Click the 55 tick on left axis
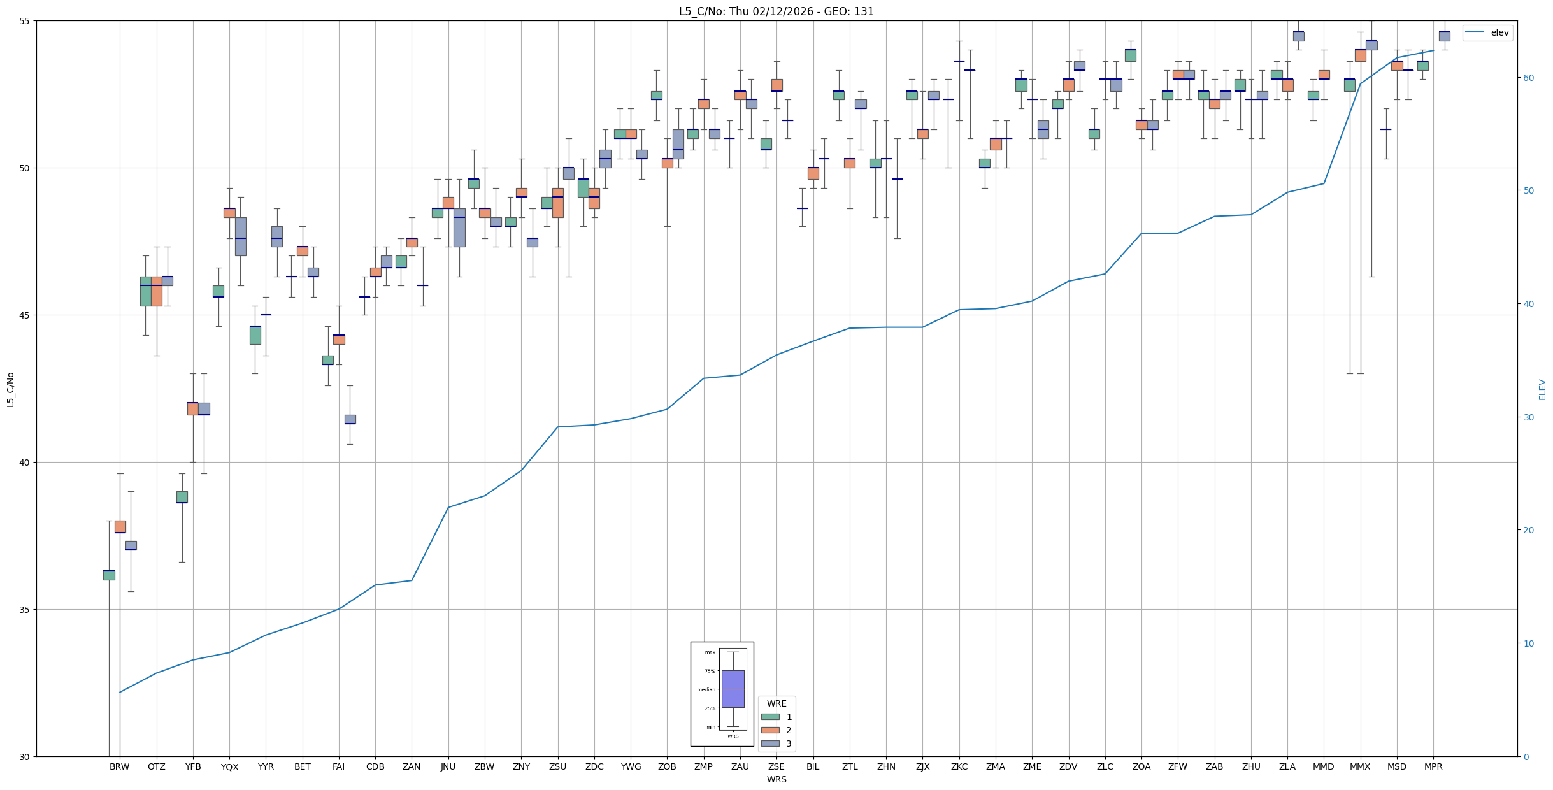 25,21
